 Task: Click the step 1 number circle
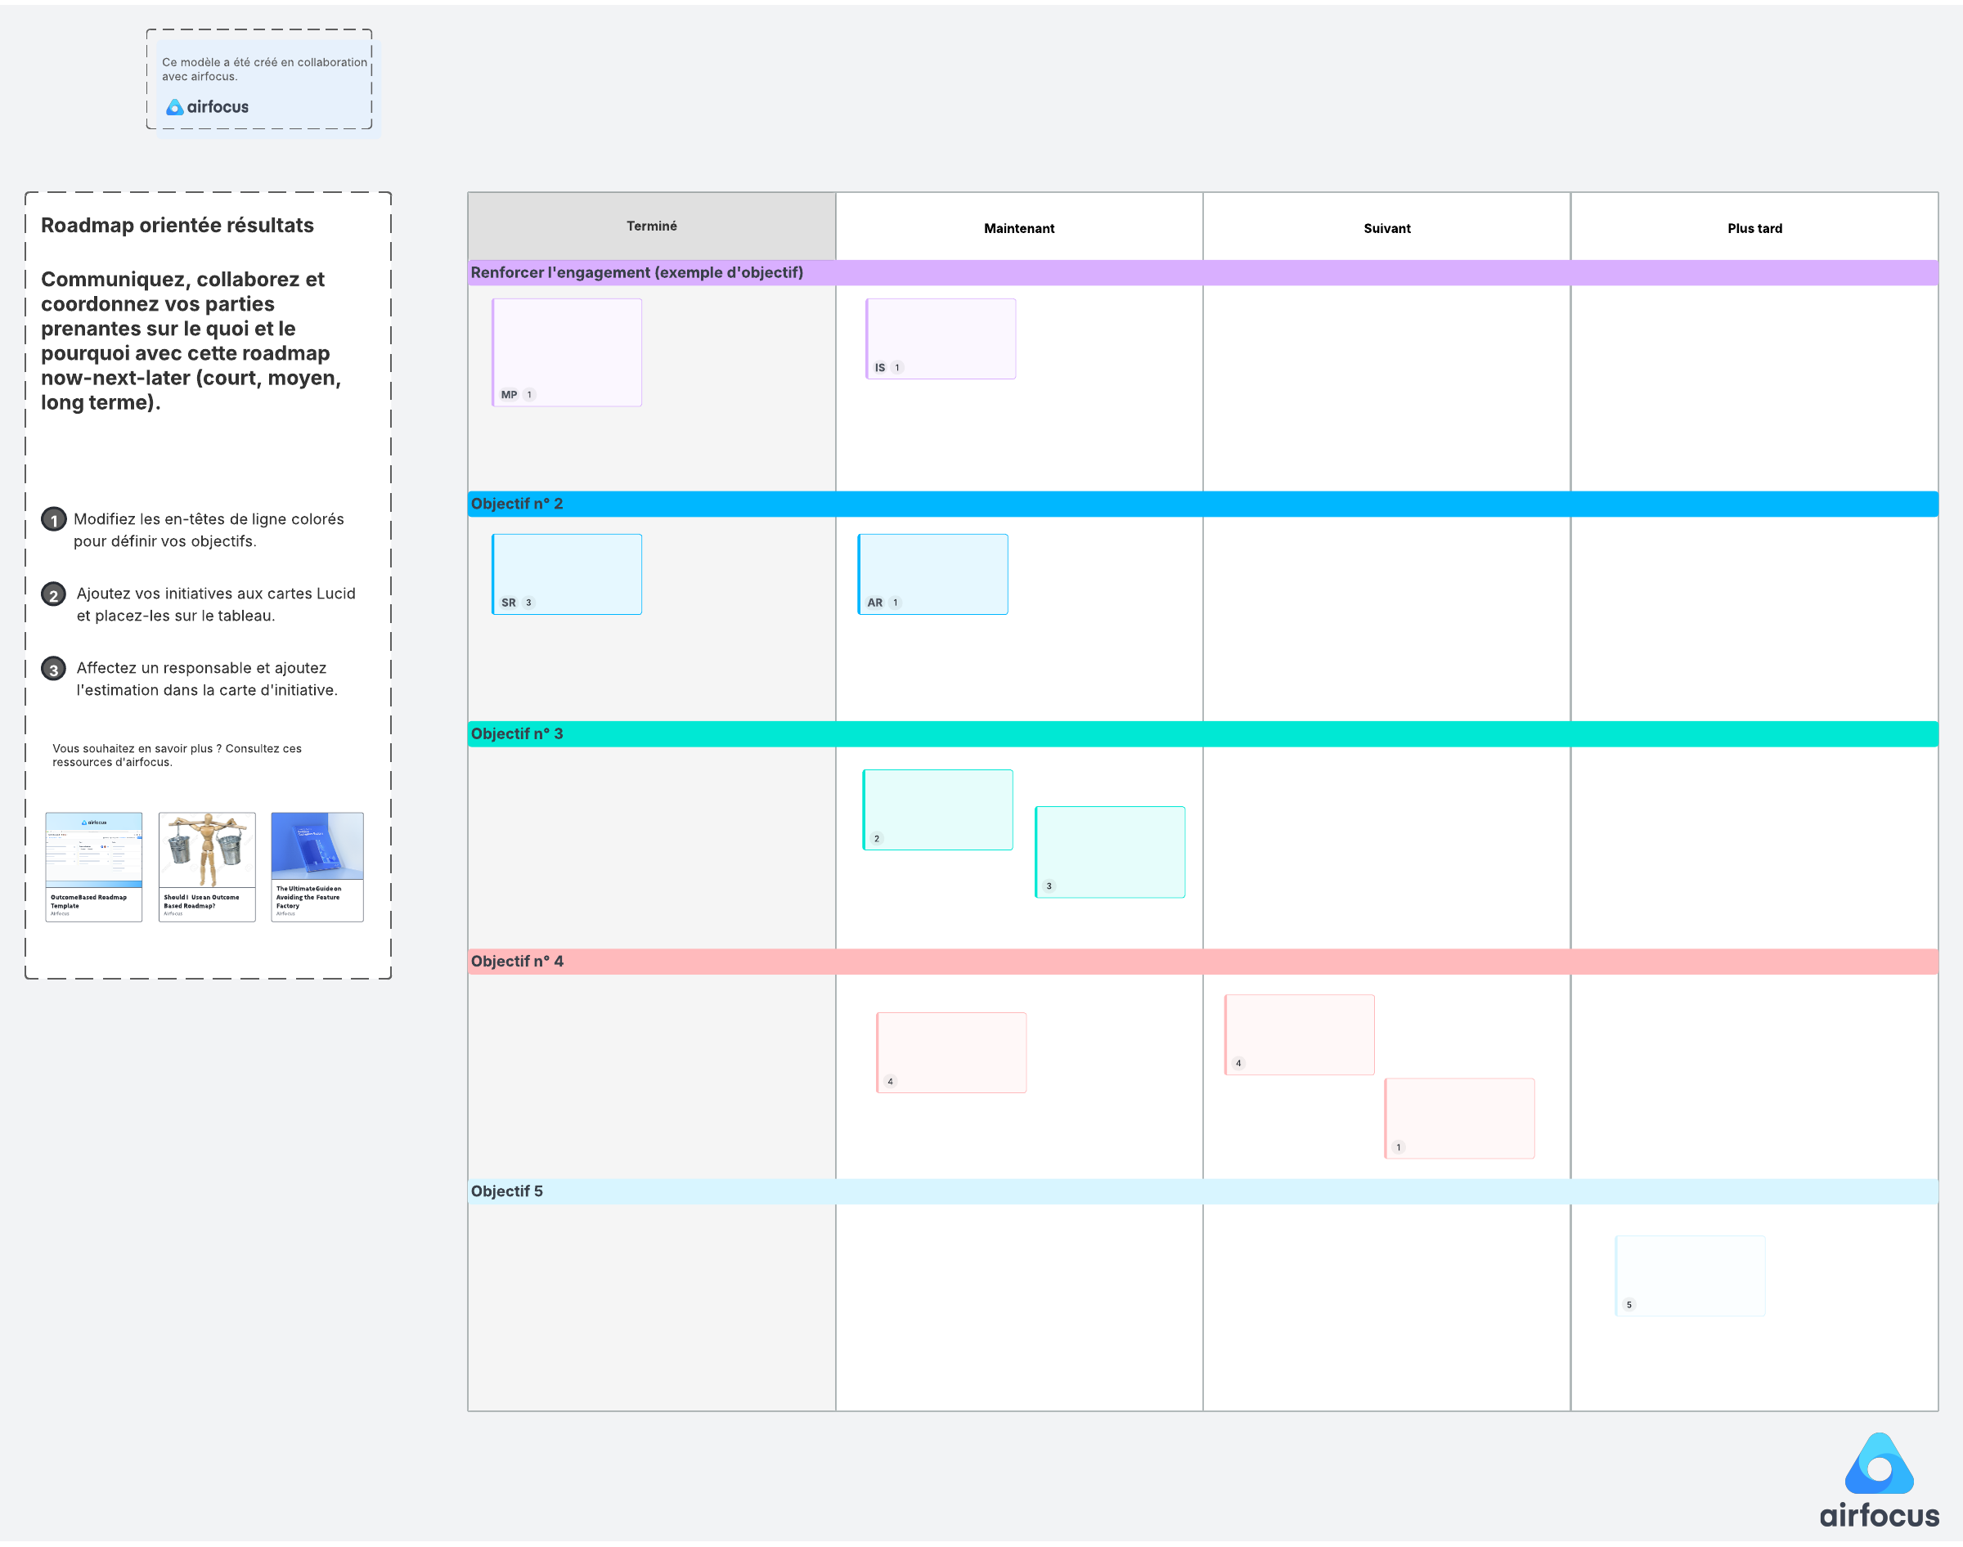tap(53, 520)
